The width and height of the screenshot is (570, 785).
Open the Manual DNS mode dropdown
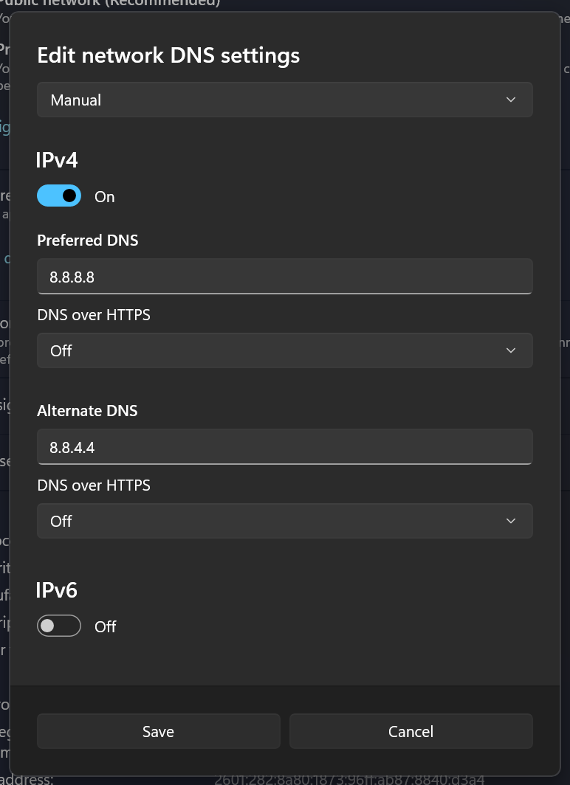[x=284, y=100]
